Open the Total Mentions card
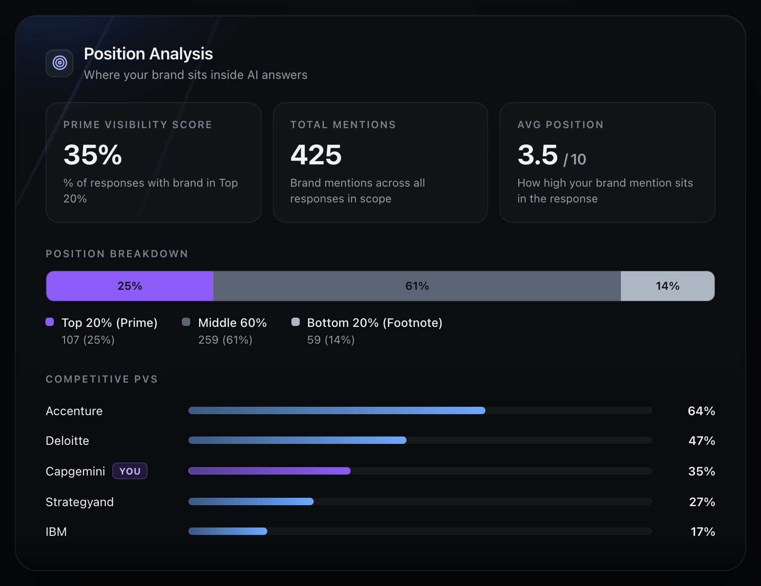The width and height of the screenshot is (761, 586). point(380,163)
